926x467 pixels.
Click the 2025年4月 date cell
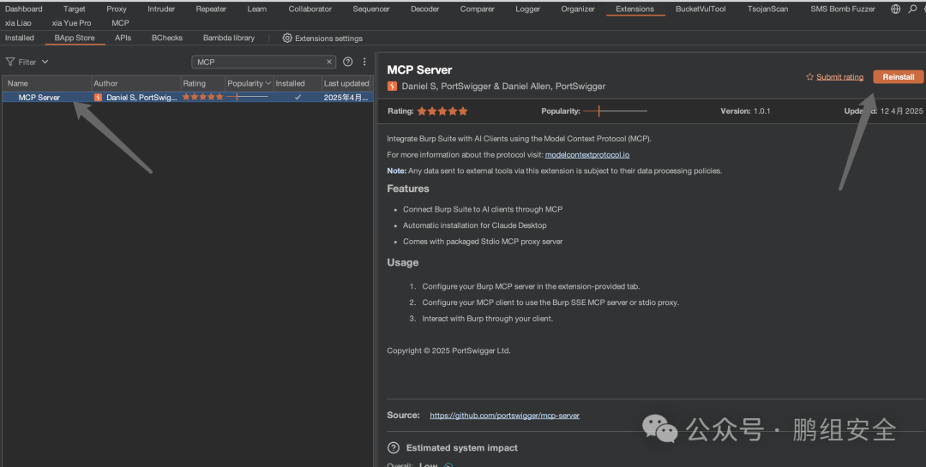pos(347,98)
